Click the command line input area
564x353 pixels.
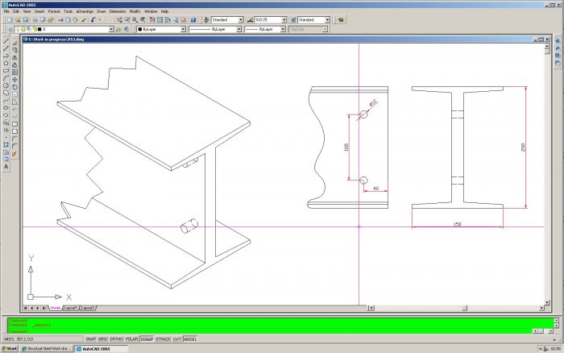269,331
